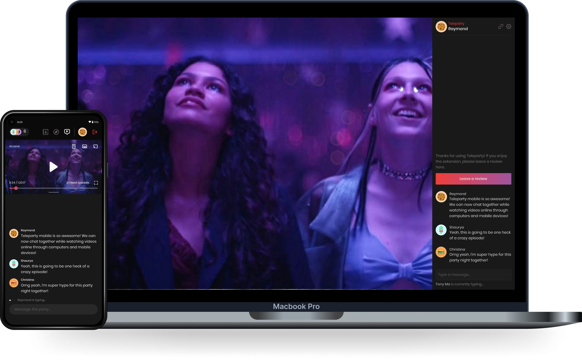Open Teleparty sidebar settings gear
The height and width of the screenshot is (360, 582).
509,26
